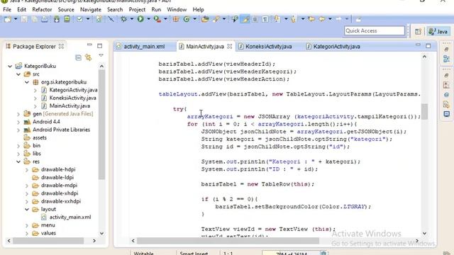454x255 pixels.
Task: Maximize the editor area
Action: (x=428, y=45)
